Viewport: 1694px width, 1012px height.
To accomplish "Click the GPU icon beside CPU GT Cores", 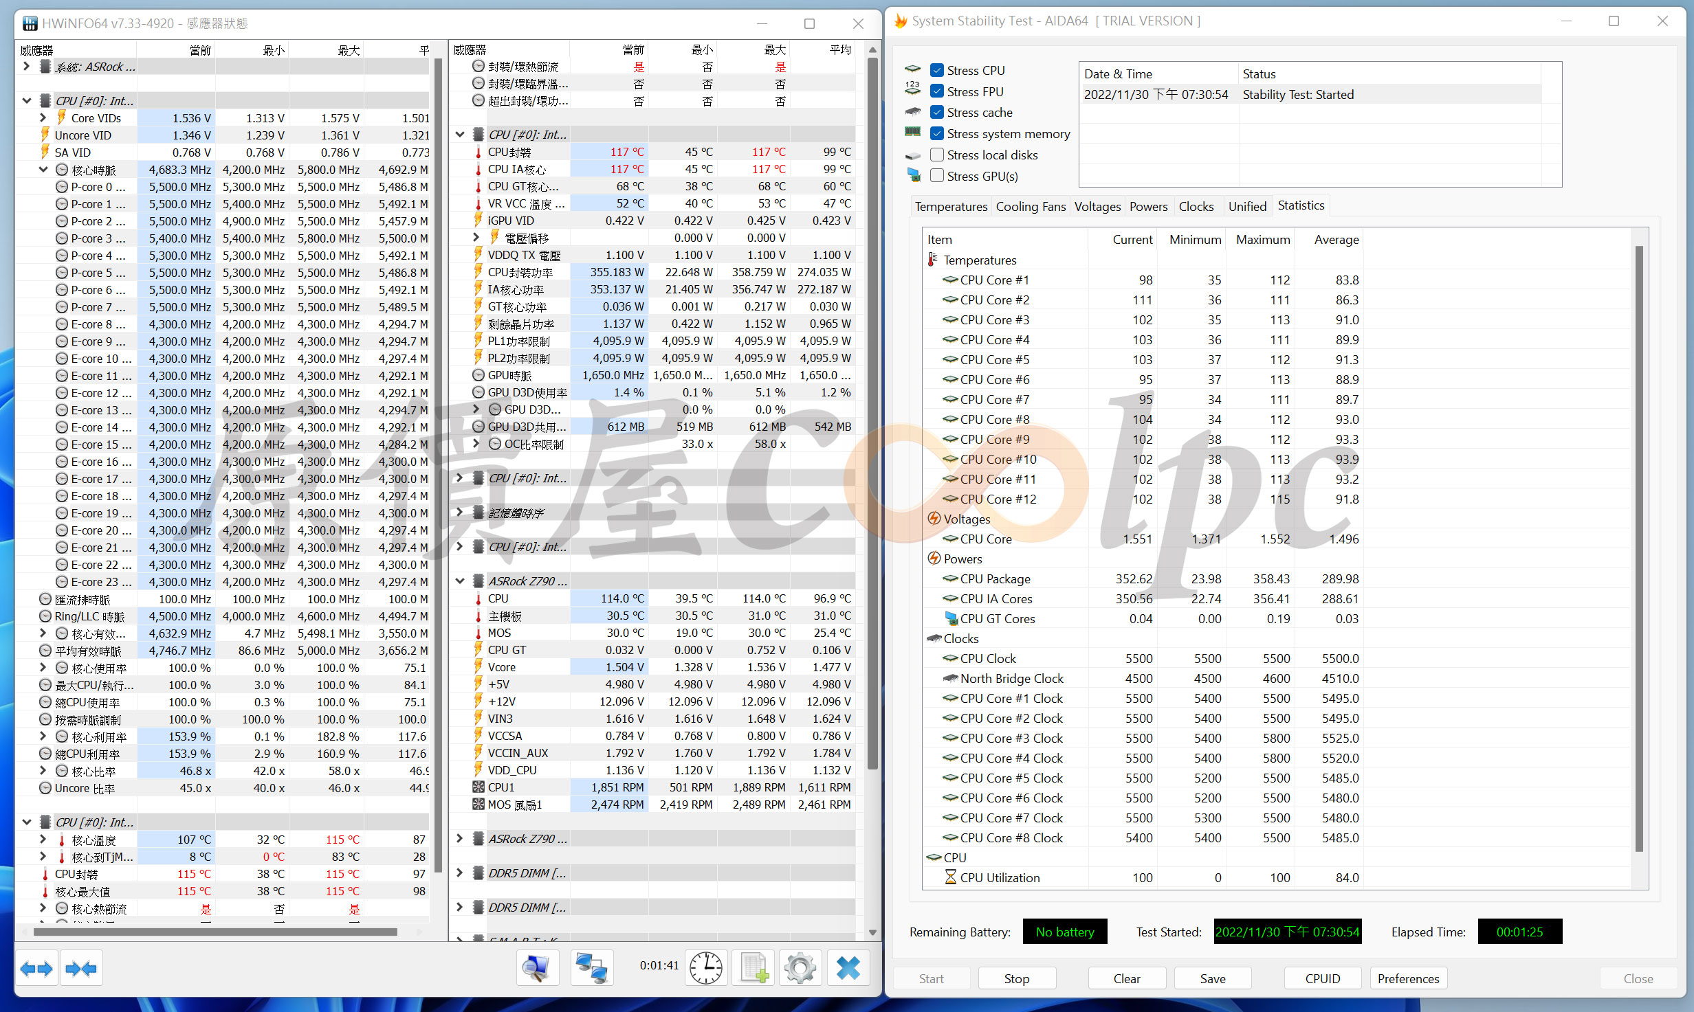I will click(951, 618).
